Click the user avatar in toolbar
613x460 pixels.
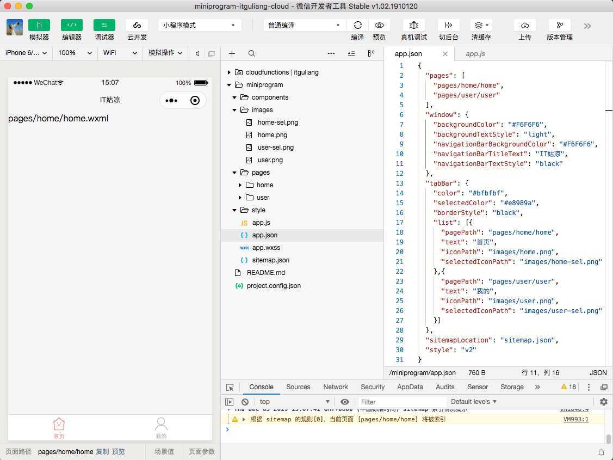[15, 27]
